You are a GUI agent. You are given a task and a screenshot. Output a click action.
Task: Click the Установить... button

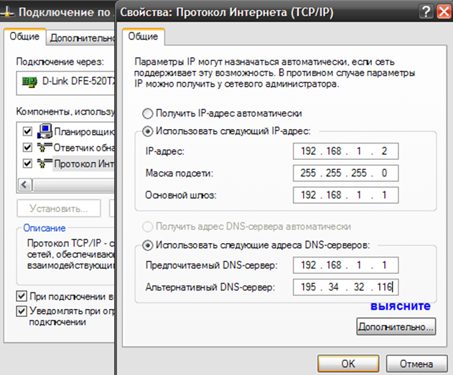pyautogui.click(x=59, y=208)
